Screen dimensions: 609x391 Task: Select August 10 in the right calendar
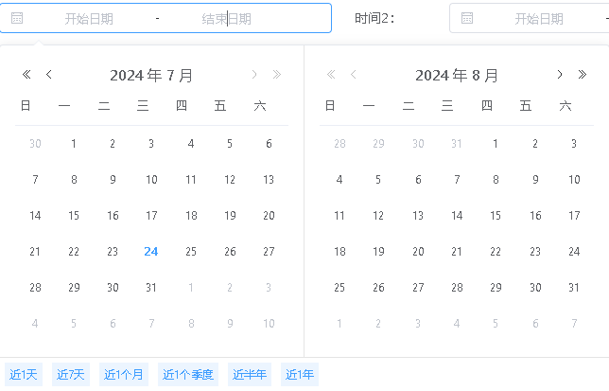(x=574, y=180)
